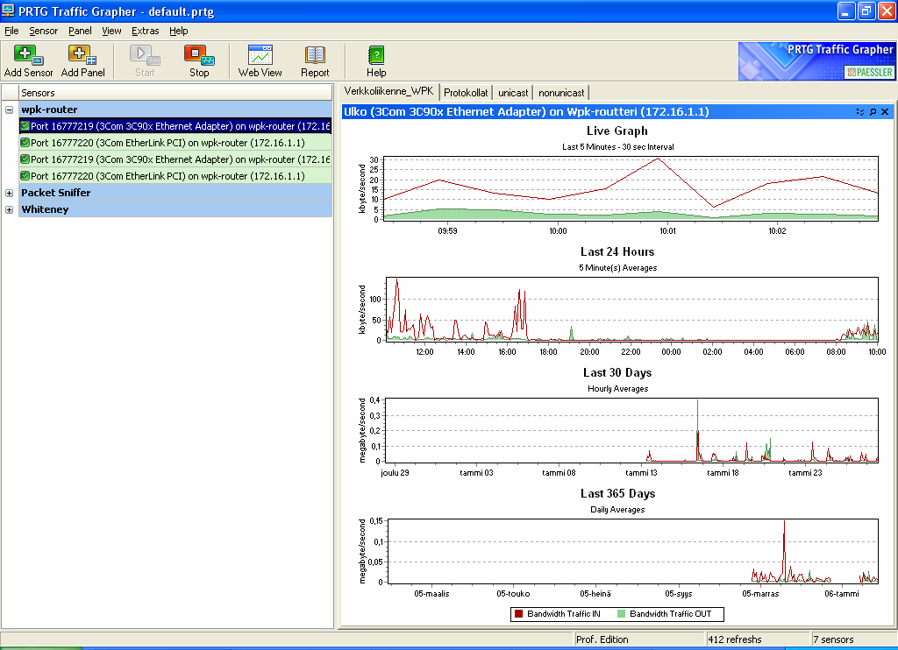Open the View menu
This screenshot has width=898, height=650.
[x=111, y=31]
